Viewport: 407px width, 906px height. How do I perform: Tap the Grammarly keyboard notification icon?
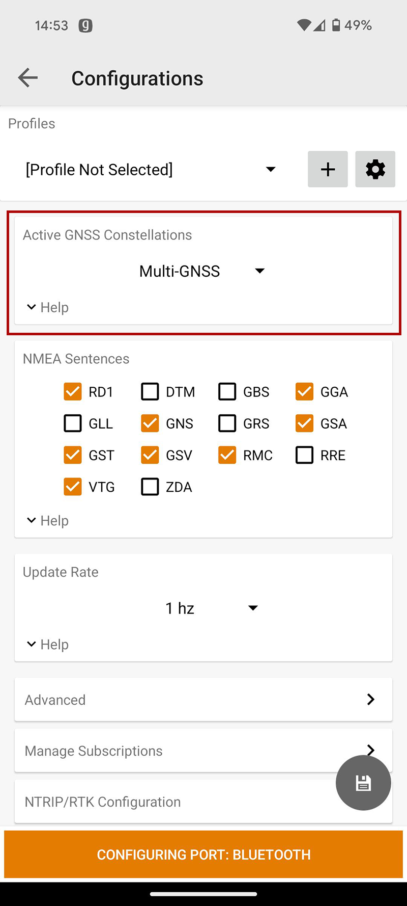coord(85,25)
